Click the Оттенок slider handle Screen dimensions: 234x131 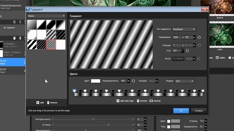pyautogui.click(x=109, y=125)
